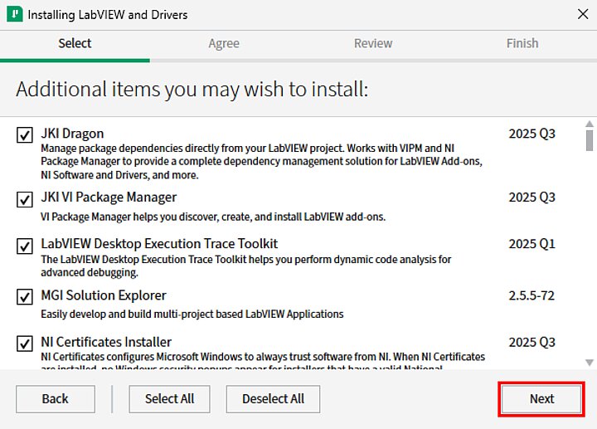Viewport: 597px width, 429px height.
Task: Click the JKI VI Package Manager title
Action: pos(109,197)
